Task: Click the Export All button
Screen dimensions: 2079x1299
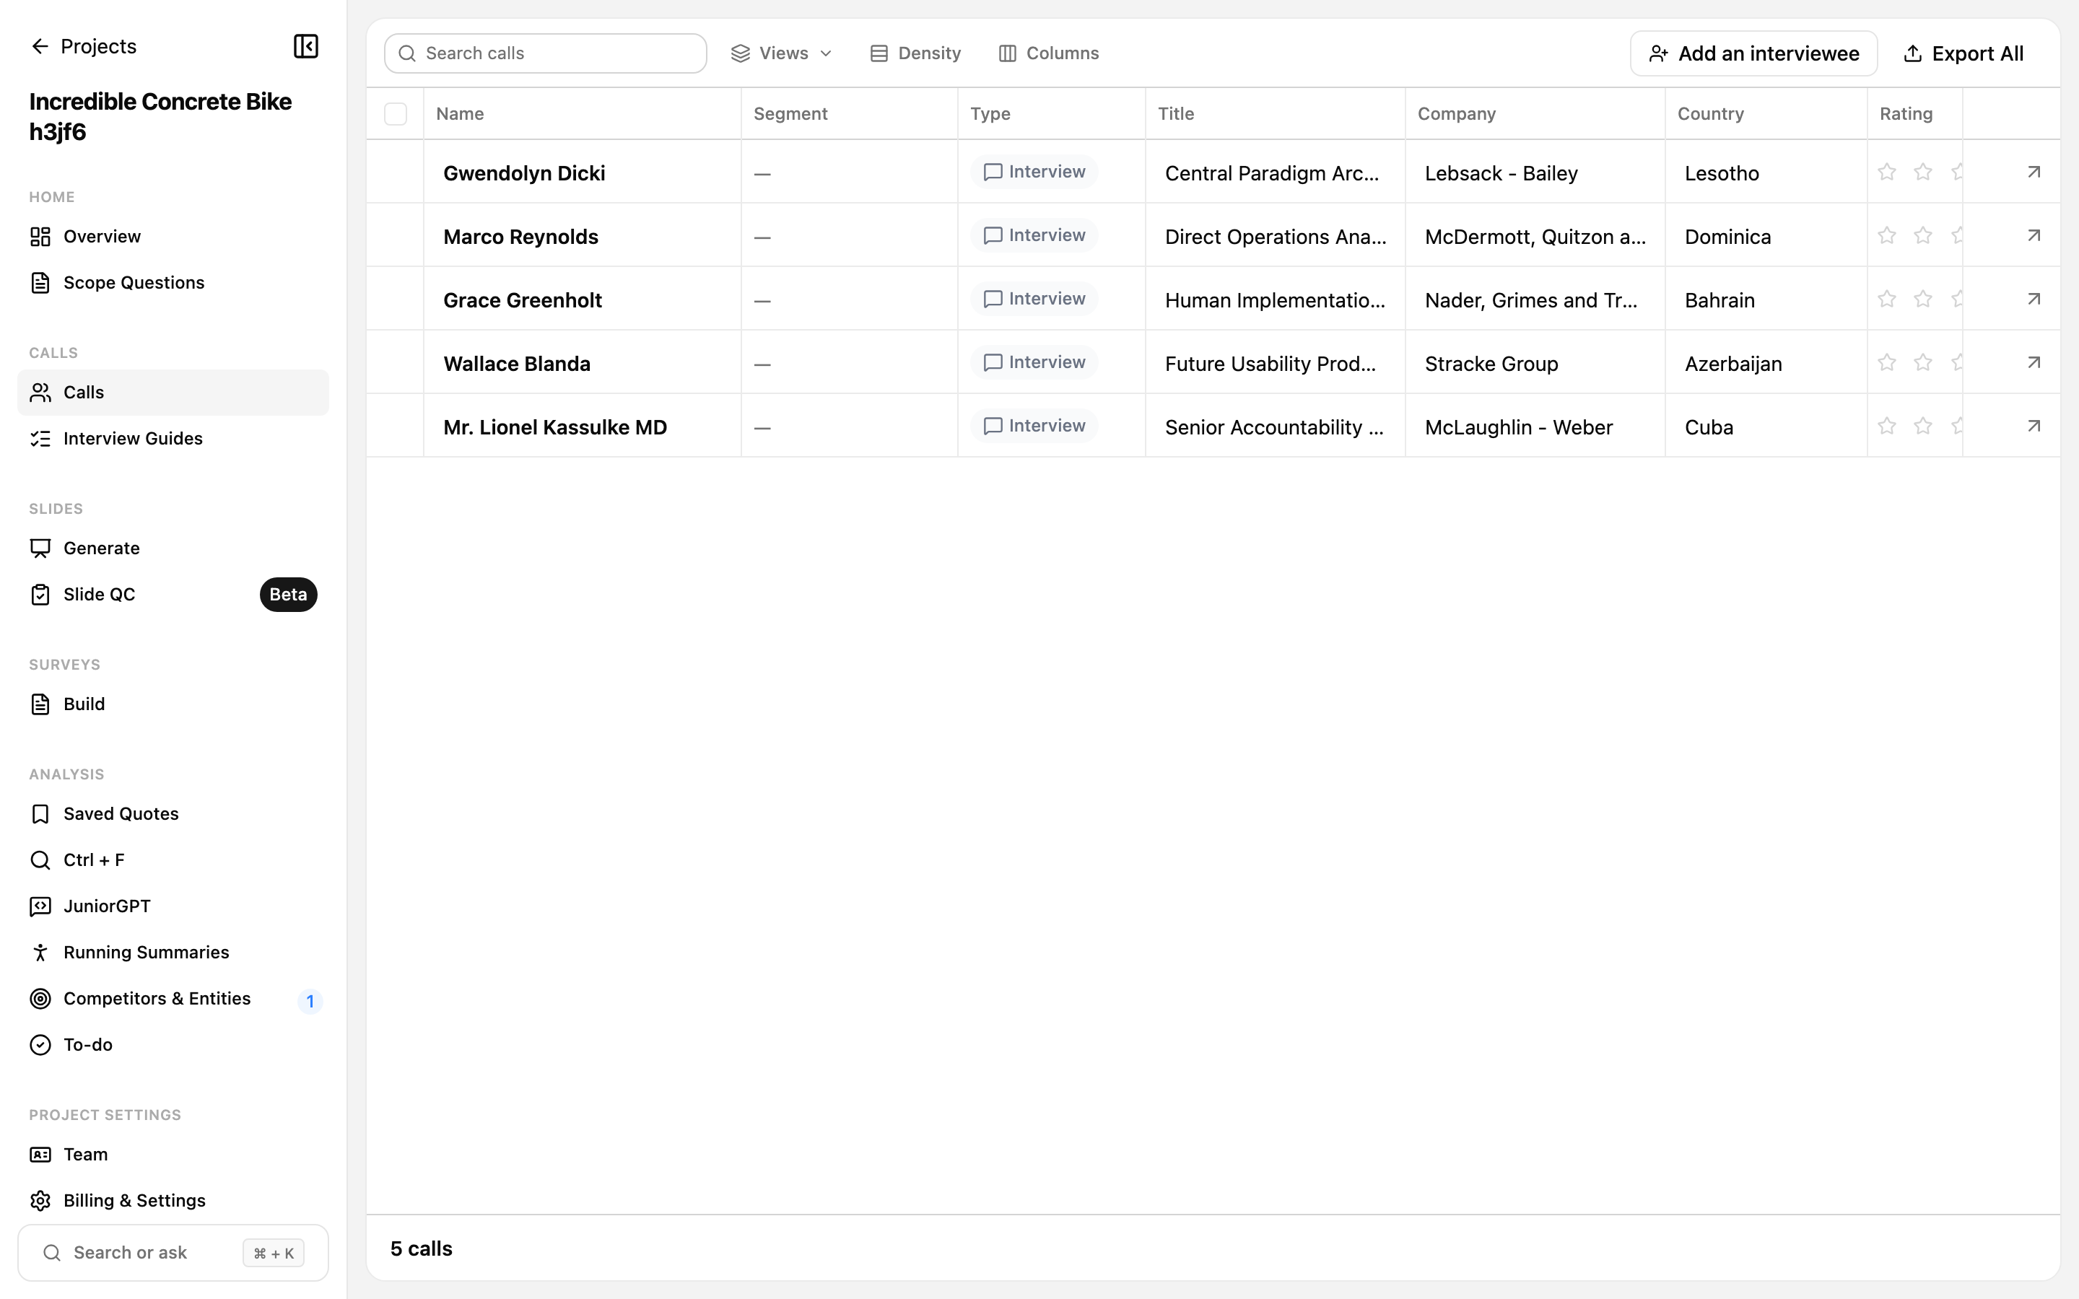Action: click(x=1964, y=53)
